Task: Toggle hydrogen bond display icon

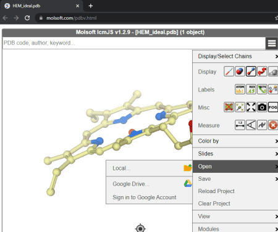Action: tap(273, 89)
